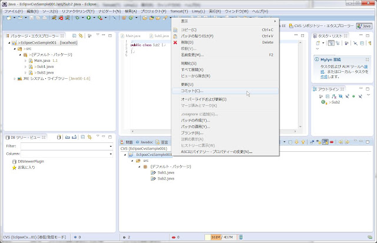The height and width of the screenshot is (243, 377).
Task: Toggle Link with Editor in Package Explorer
Action: pos(81,36)
